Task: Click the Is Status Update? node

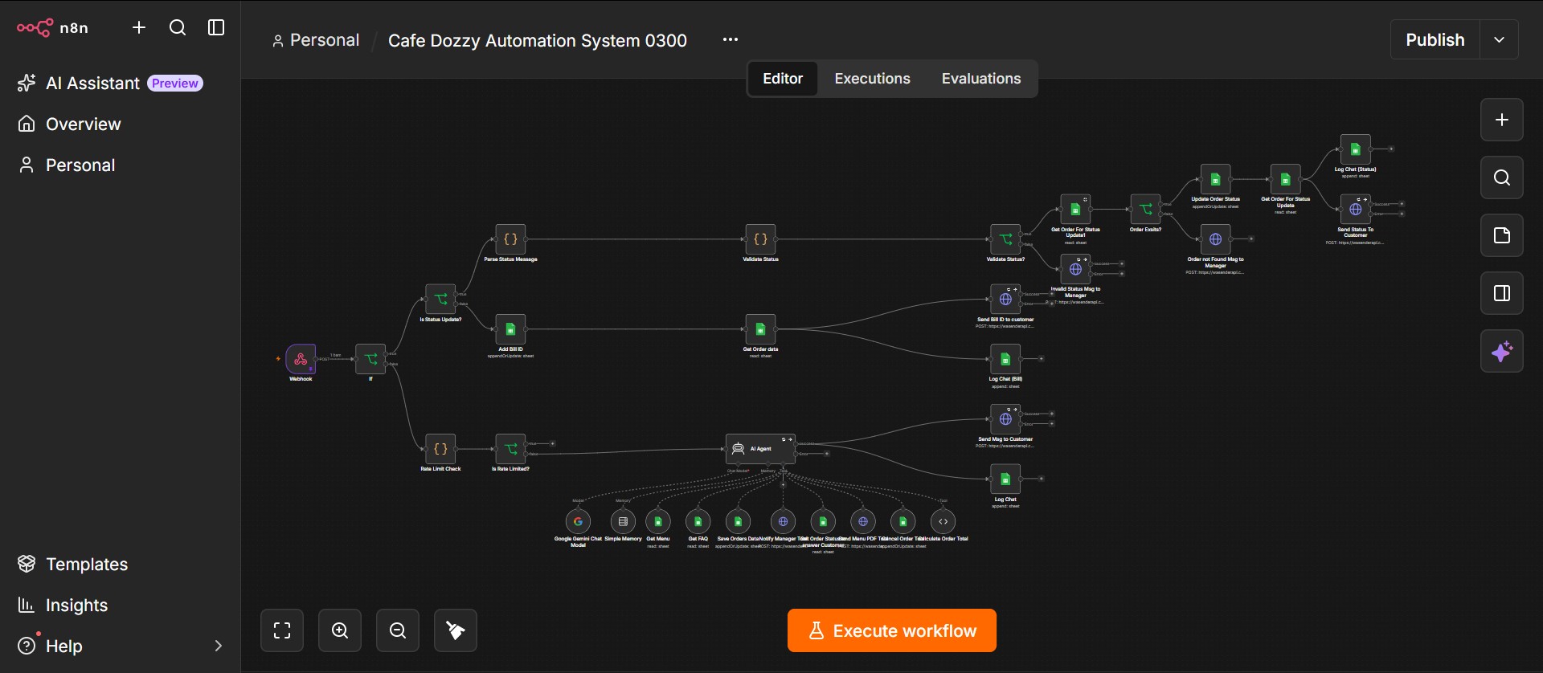Action: (440, 300)
